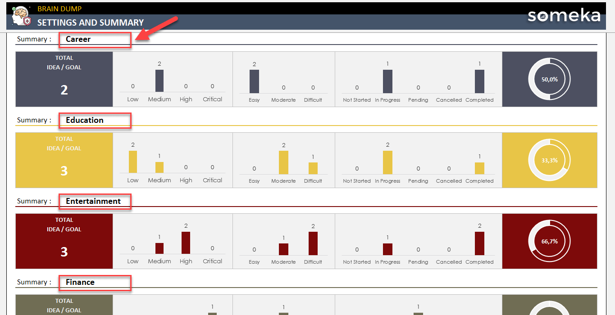
Task: Click the Easy difficulty bar in Career chart
Action: pyautogui.click(x=254, y=81)
